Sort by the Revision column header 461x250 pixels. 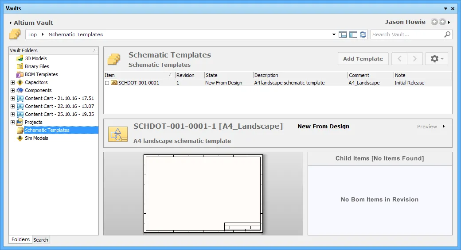[190, 75]
